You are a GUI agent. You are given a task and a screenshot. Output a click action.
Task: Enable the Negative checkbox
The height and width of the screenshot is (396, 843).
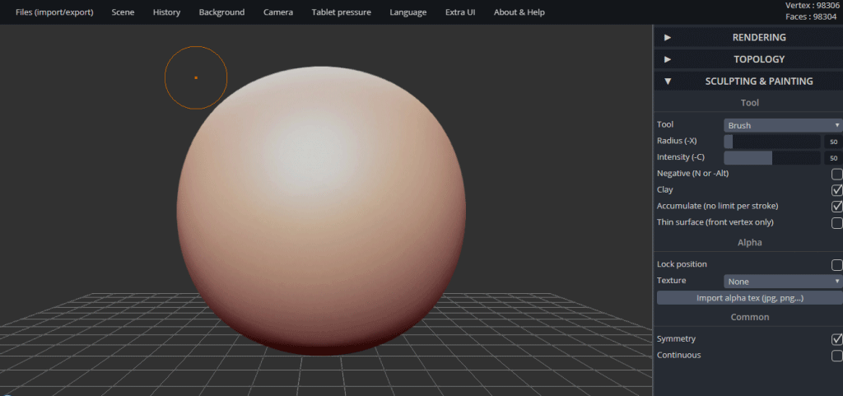coord(836,174)
